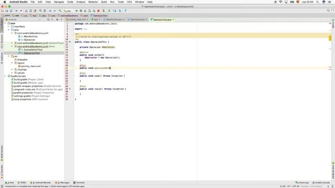Open the Terminal tool window
Image resolution: width=335 pixels, height=188 pixels.
coord(79,183)
